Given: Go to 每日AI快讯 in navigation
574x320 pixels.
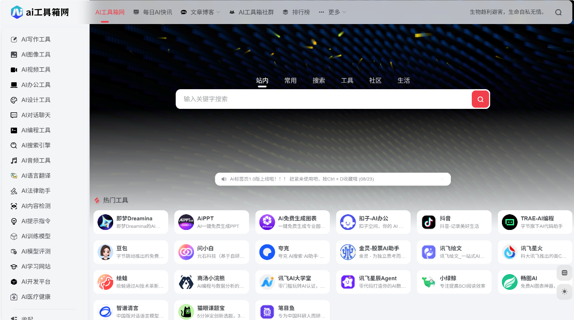Looking at the screenshot, I should [x=152, y=12].
